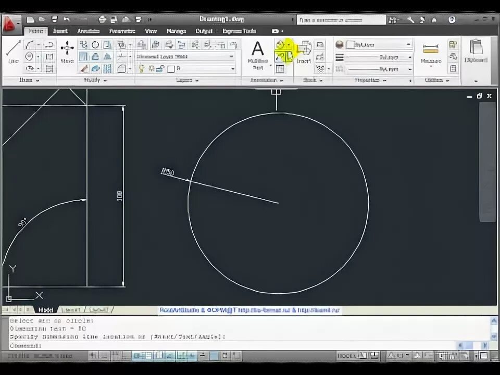Open the Home ribbon tab

(x=36, y=31)
